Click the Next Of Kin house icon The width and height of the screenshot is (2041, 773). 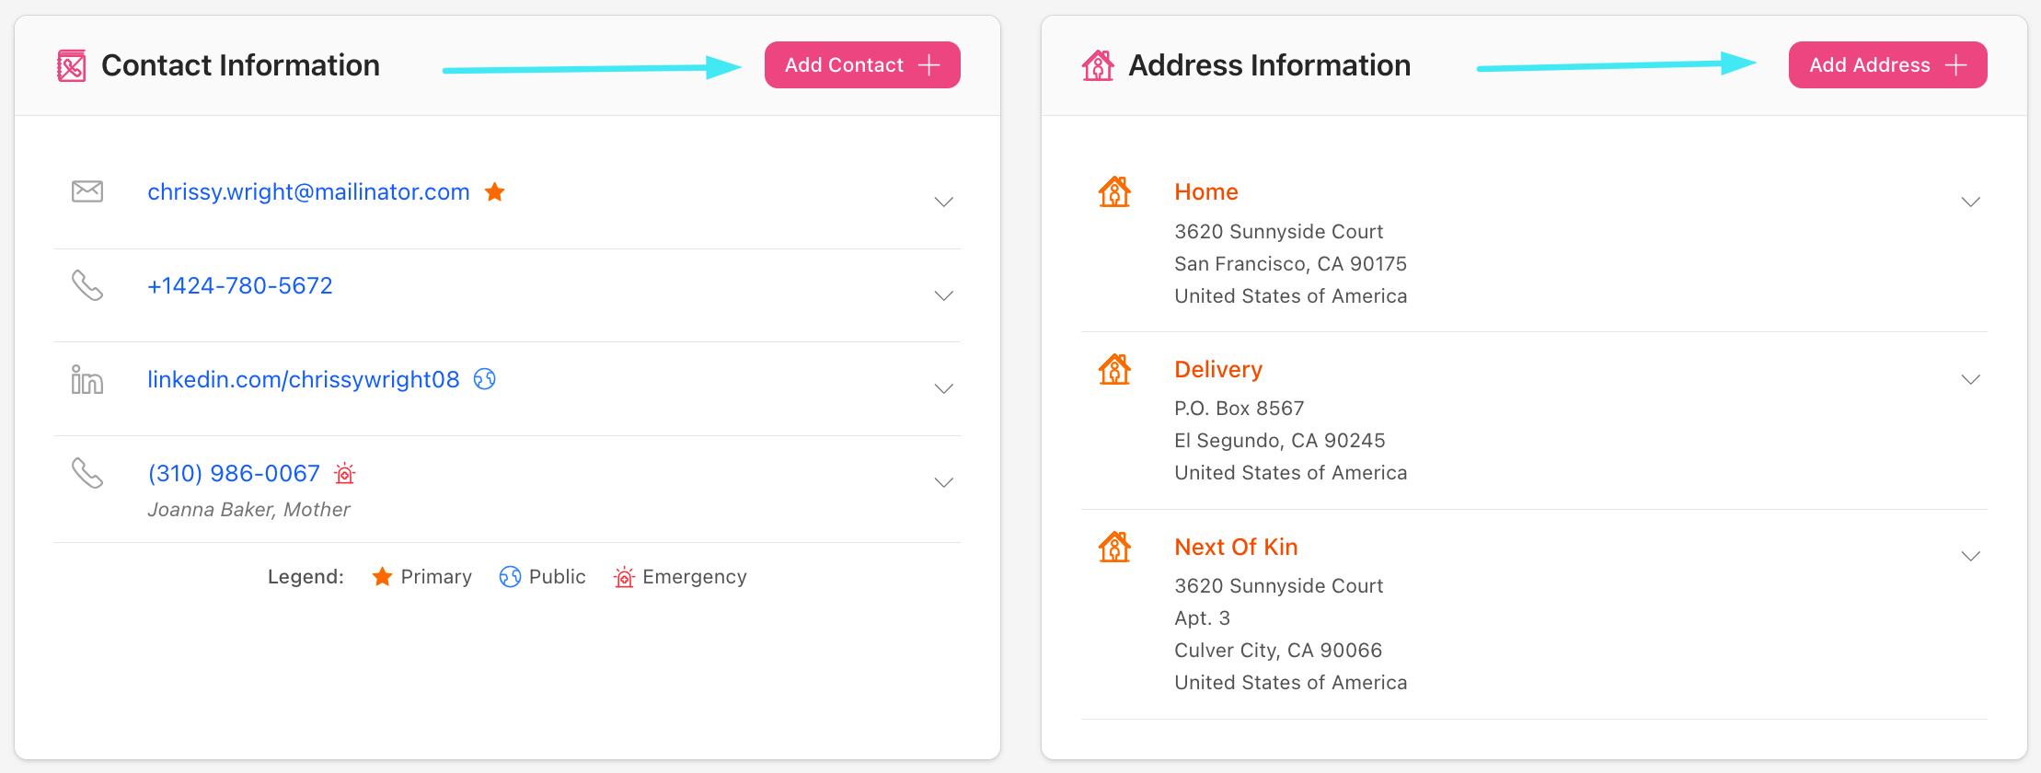coord(1114,547)
